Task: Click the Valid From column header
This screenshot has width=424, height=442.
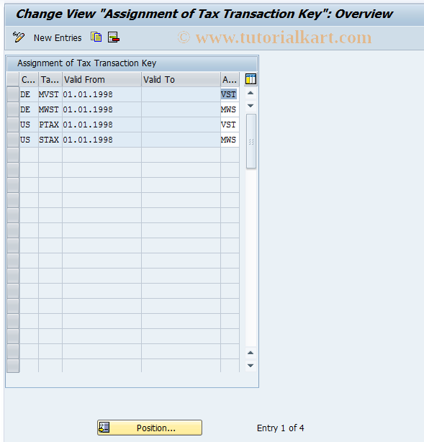Action: (102, 79)
